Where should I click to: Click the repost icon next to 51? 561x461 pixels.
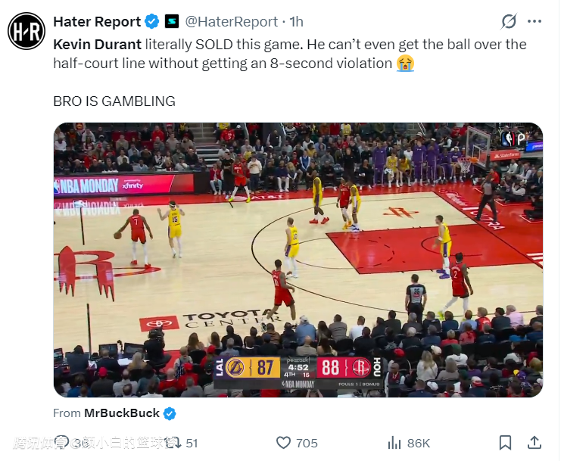[x=175, y=443]
